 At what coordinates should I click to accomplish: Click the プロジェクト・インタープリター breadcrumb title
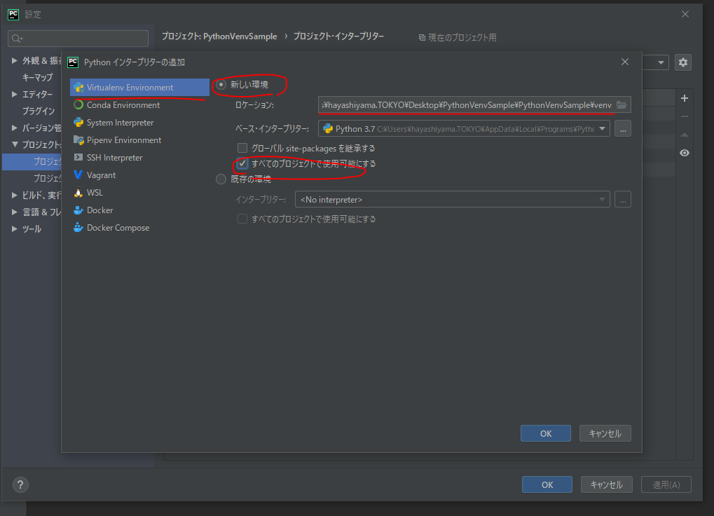(x=339, y=36)
